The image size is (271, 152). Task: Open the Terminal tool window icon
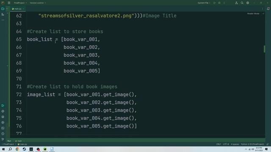coord(3,128)
